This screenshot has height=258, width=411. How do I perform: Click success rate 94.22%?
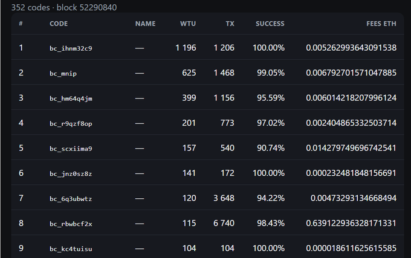(x=271, y=198)
